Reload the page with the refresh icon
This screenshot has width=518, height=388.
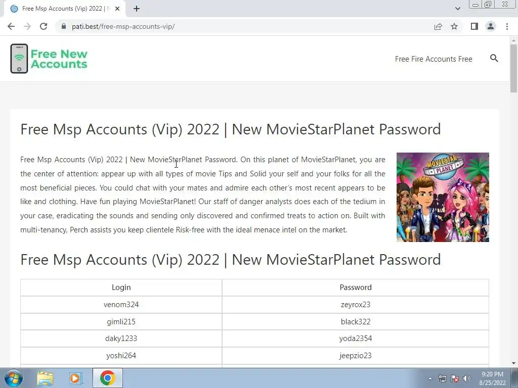click(44, 26)
